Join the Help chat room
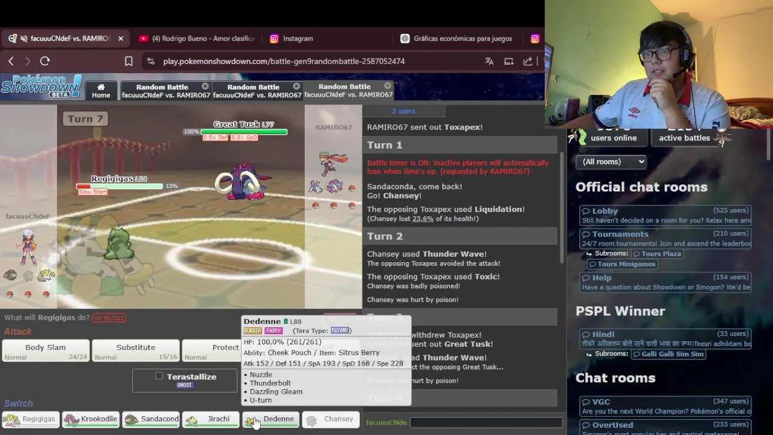Viewport: 773px width, 435px height. [x=665, y=282]
